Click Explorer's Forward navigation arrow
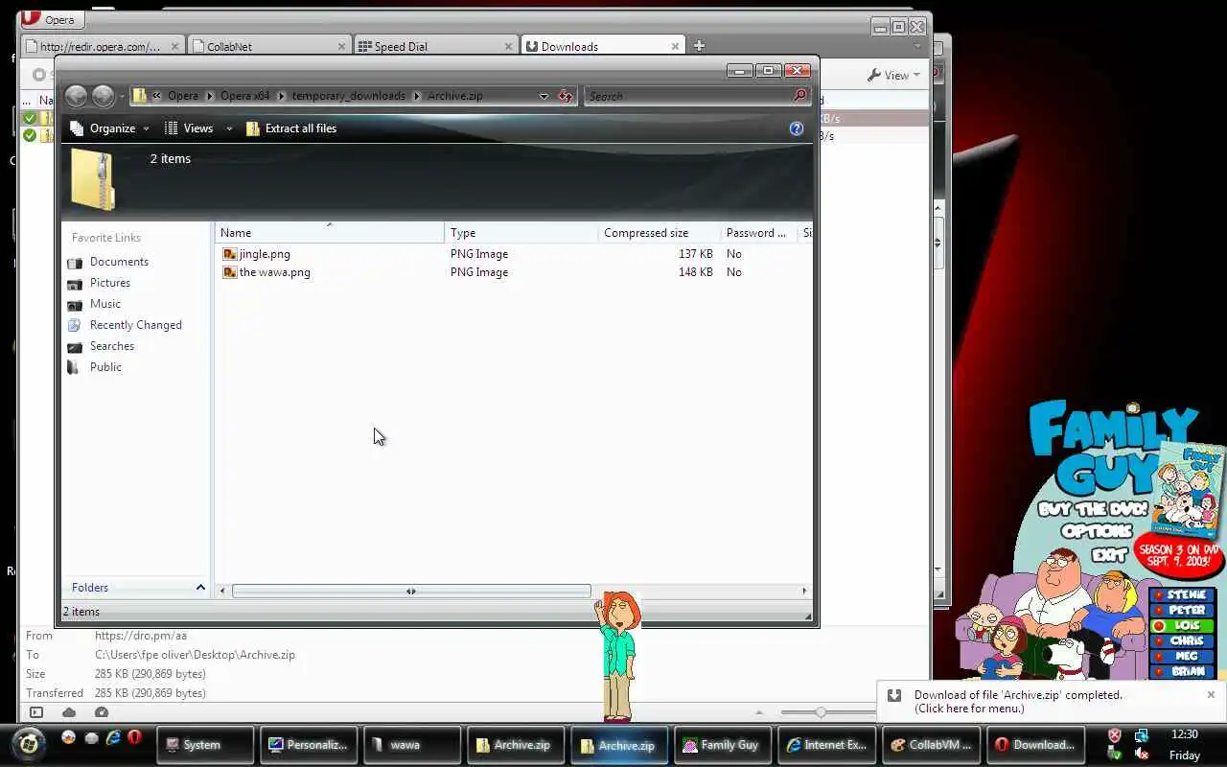Screen dimensions: 1227x767 pos(103,96)
